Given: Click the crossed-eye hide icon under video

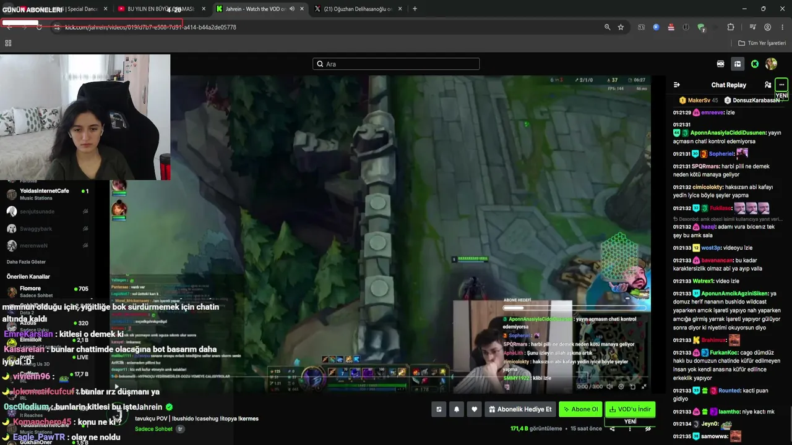Looking at the screenshot, I should pos(648,428).
